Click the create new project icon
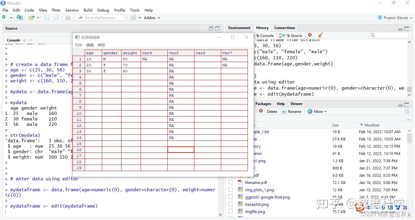415x220 pixels. point(20,18)
